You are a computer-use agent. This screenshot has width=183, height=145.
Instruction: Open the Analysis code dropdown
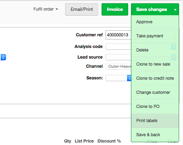pos(118,47)
